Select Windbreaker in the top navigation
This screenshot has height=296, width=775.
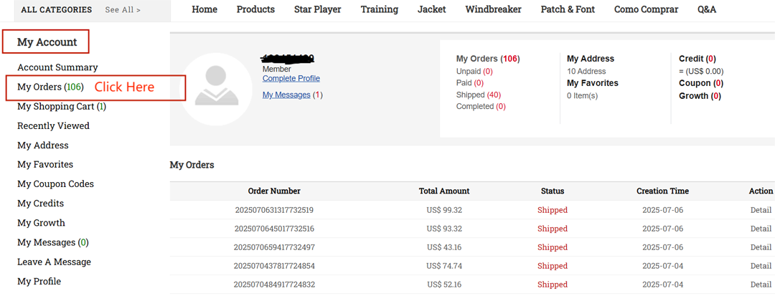[x=493, y=9]
